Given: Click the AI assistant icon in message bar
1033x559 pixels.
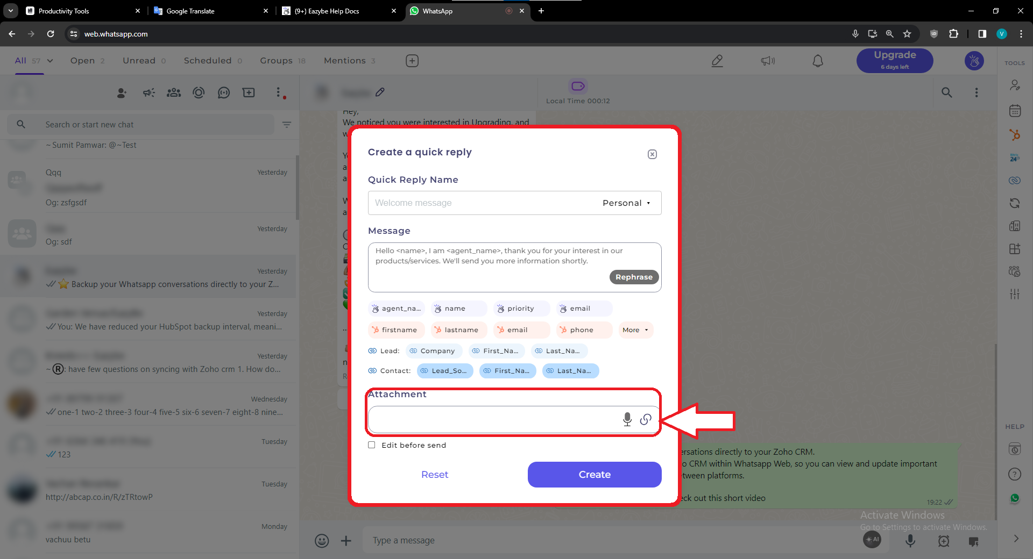Looking at the screenshot, I should pos(872,540).
